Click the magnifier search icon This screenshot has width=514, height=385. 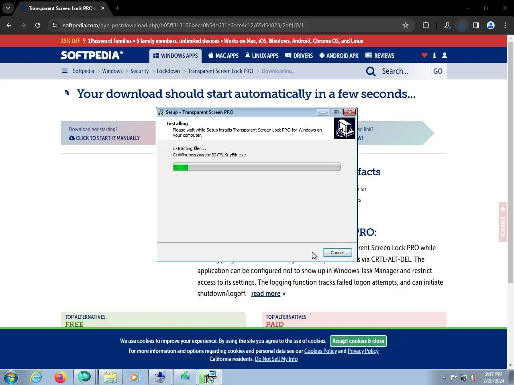[x=371, y=71]
